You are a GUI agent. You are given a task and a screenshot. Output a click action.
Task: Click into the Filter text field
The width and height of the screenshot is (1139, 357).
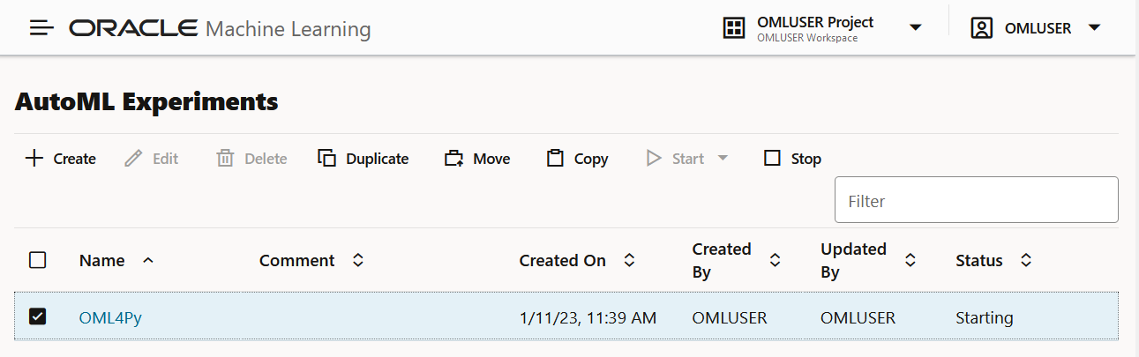click(976, 200)
